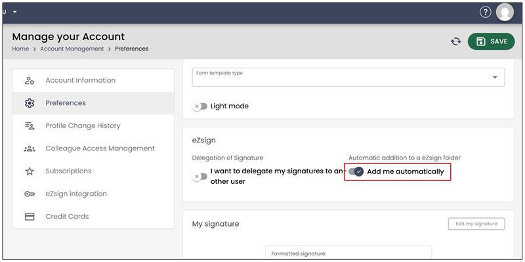Click the refresh arrows icon beside Save
Viewport: 525px width, 262px height.
[x=455, y=41]
